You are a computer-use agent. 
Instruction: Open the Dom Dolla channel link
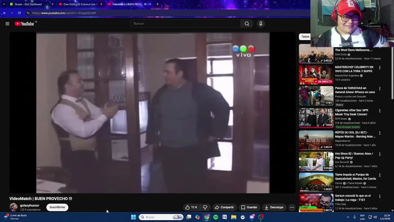[x=341, y=55]
